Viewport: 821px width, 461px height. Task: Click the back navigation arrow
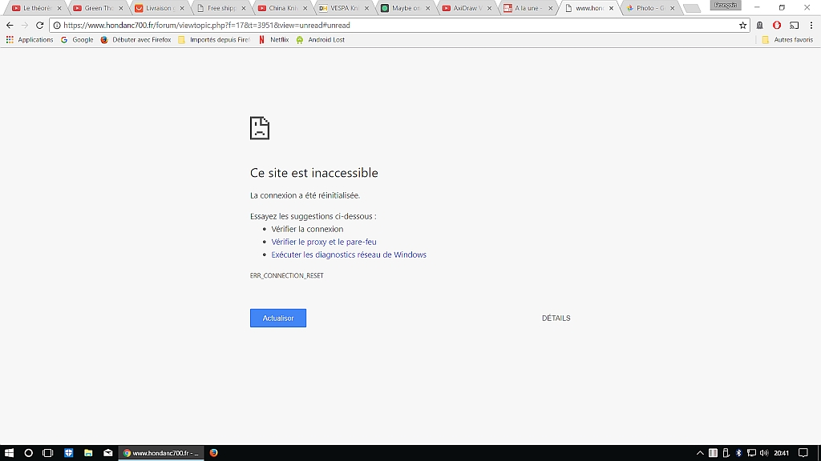[x=10, y=25]
